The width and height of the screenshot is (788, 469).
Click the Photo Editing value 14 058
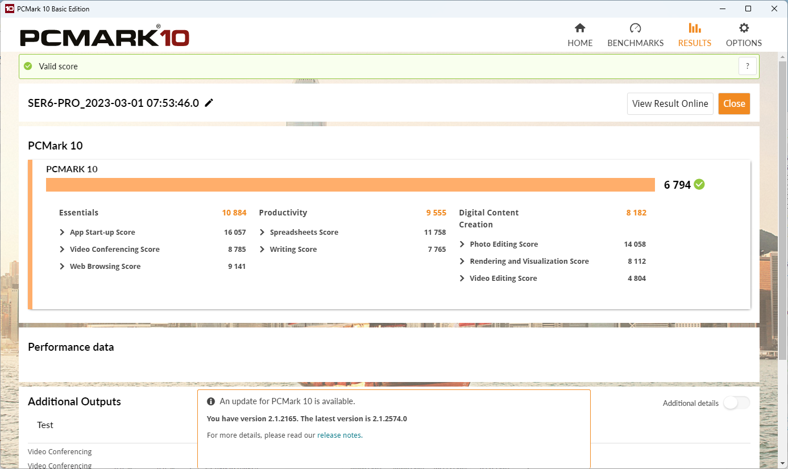click(x=635, y=244)
